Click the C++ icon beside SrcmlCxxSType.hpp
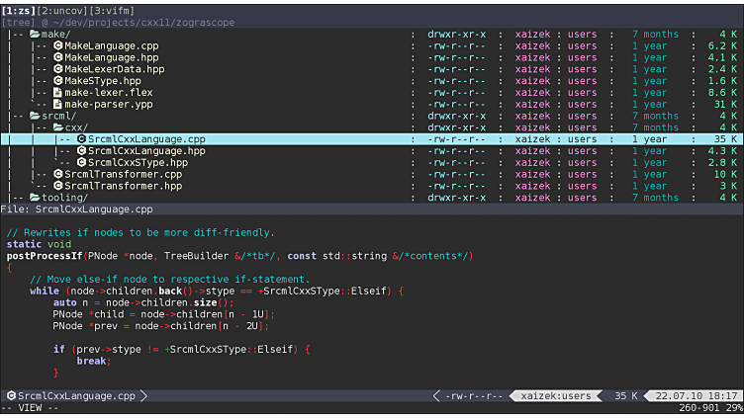744x418 pixels. click(80, 162)
